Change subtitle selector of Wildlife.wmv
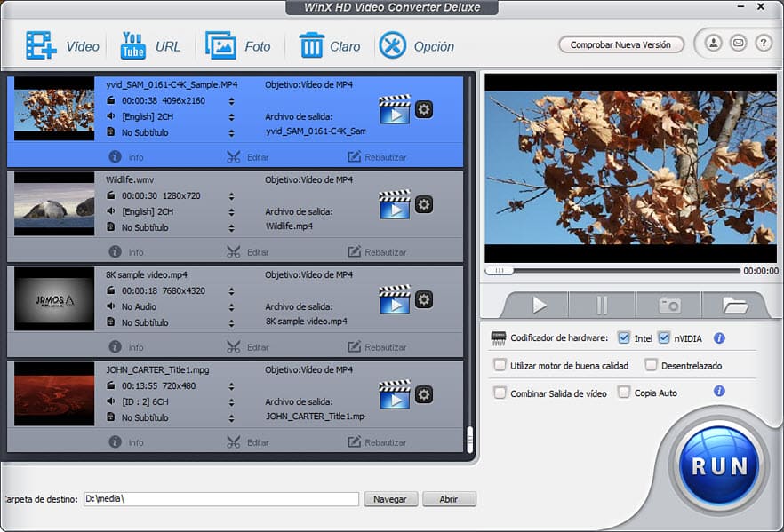Screen dimensions: 784x532 pos(231,228)
